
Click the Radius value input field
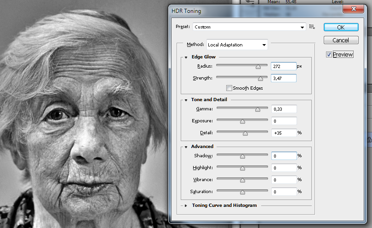283,66
